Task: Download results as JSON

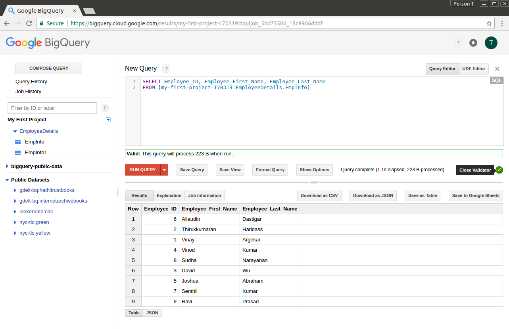Action: pyautogui.click(x=373, y=195)
